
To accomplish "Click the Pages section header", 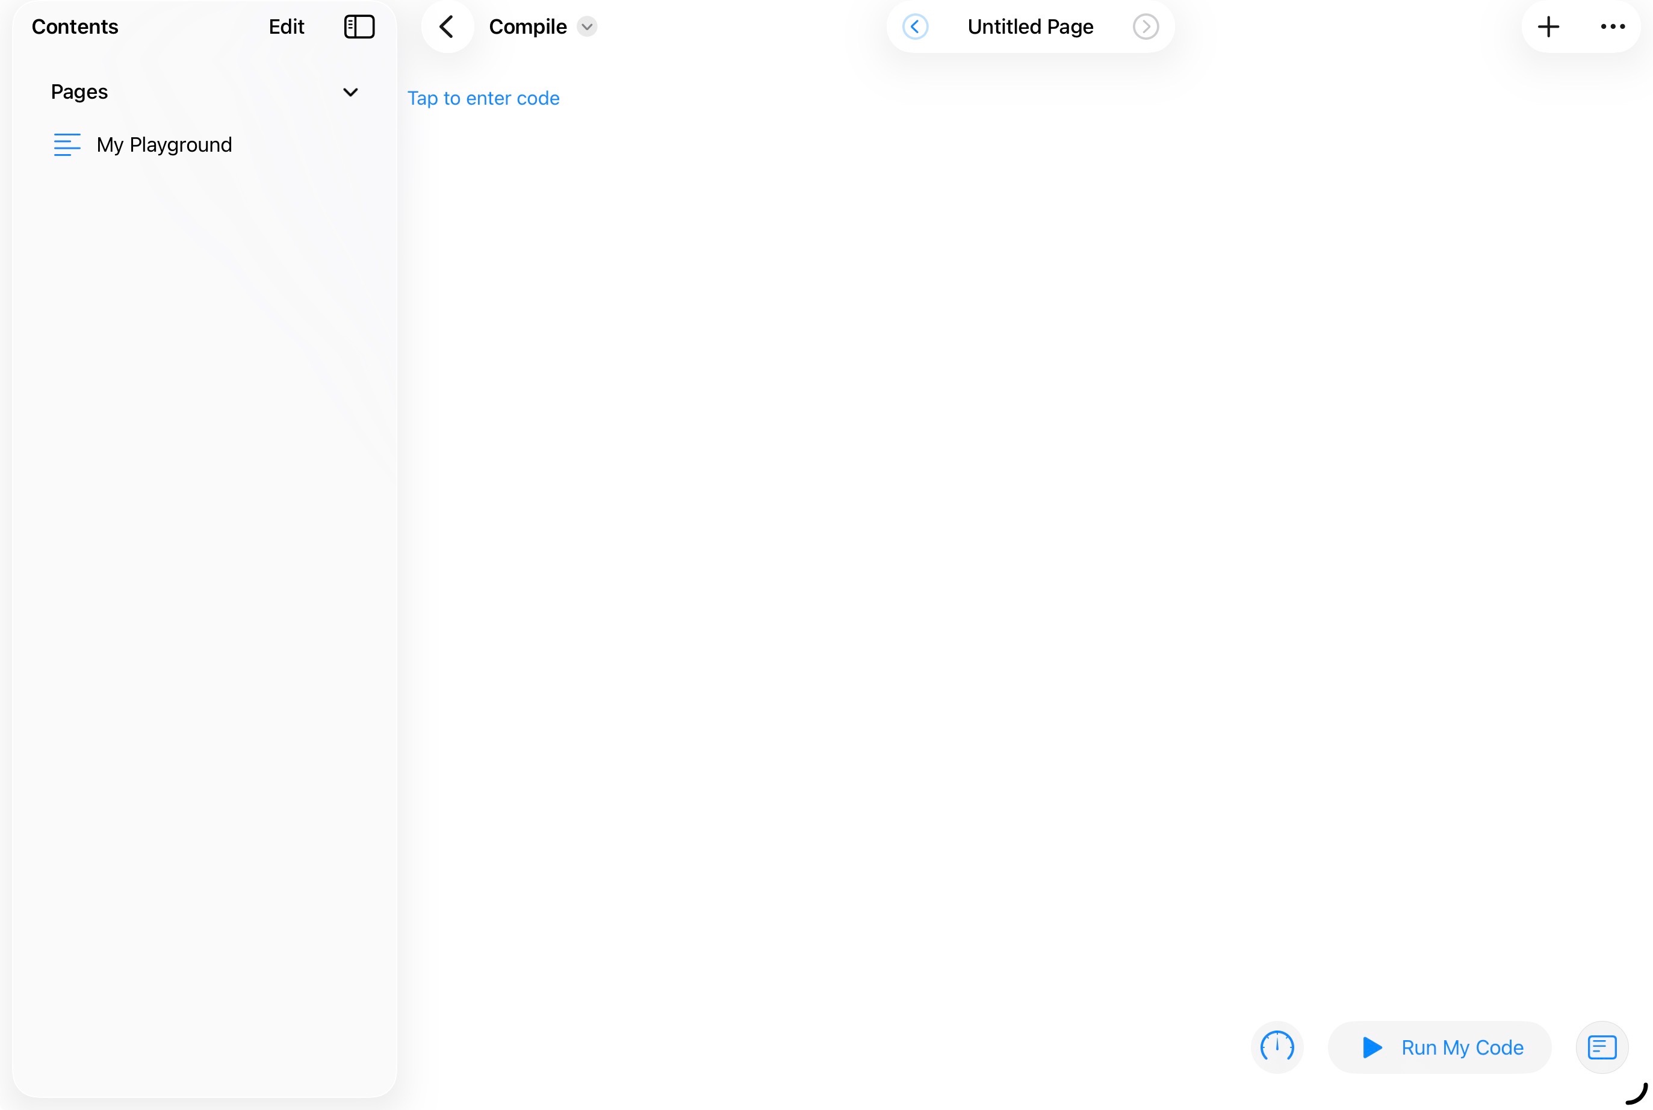I will point(79,92).
